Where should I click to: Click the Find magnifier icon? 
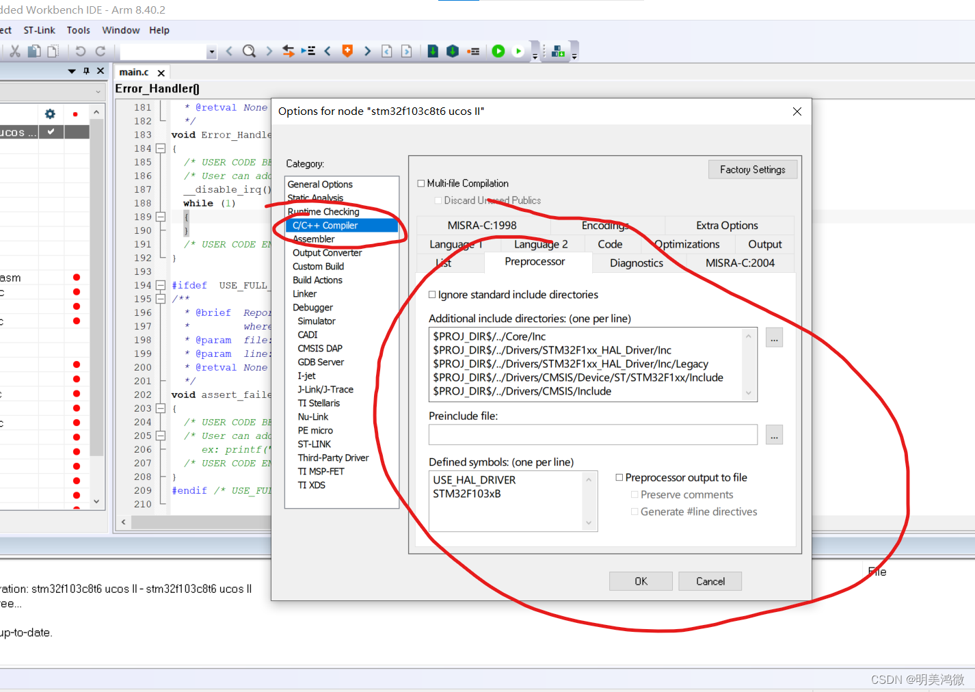[249, 51]
